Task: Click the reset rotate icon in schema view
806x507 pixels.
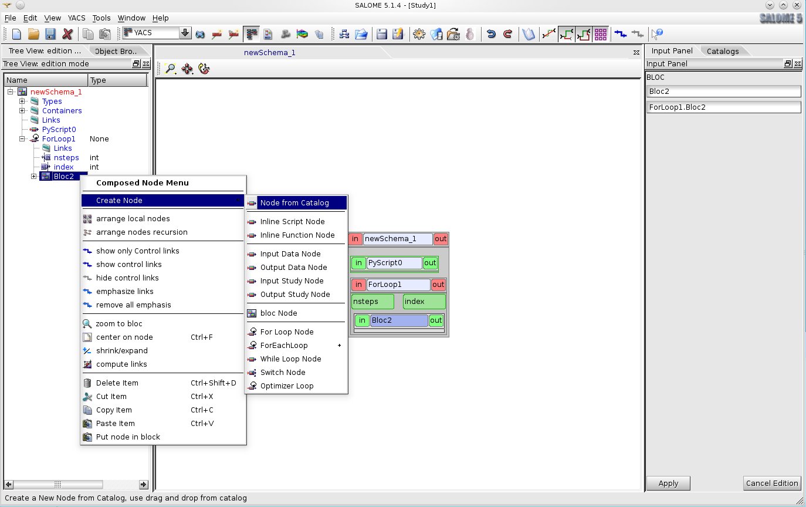Action: point(204,69)
